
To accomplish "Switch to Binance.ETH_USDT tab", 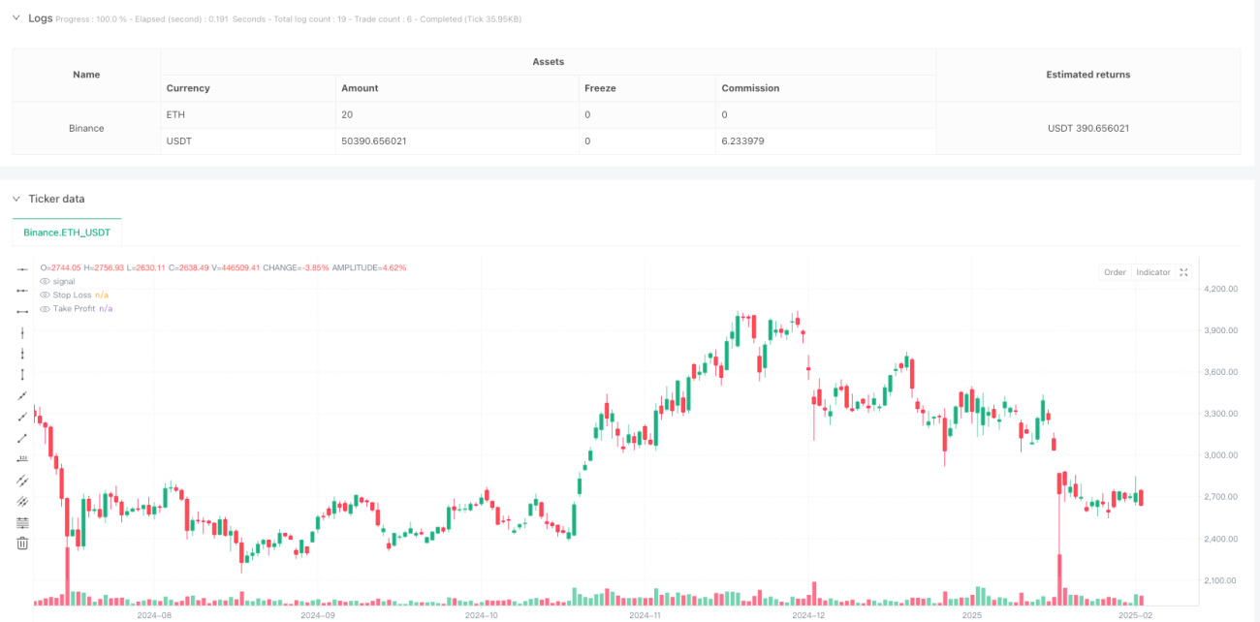I will pyautogui.click(x=67, y=233).
